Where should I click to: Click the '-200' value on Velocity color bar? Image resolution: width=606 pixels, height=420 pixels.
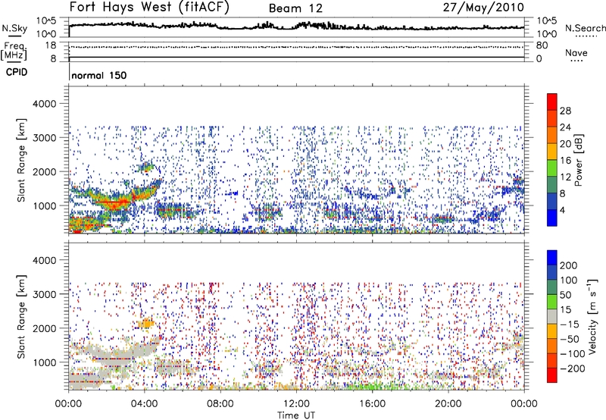point(573,368)
